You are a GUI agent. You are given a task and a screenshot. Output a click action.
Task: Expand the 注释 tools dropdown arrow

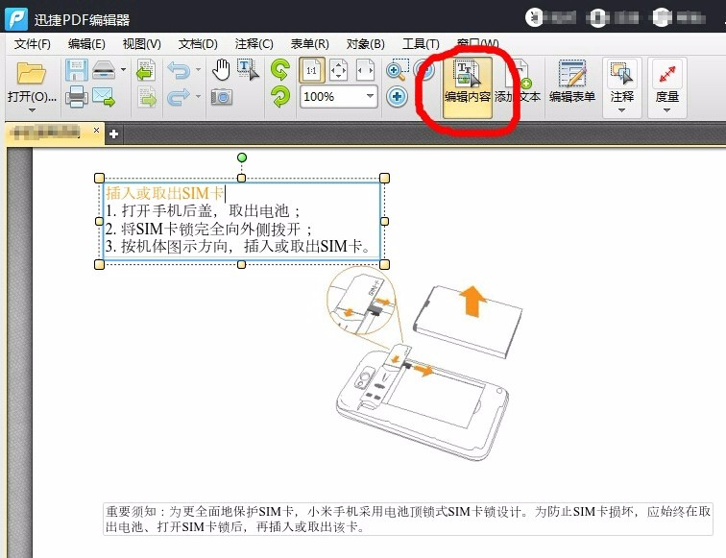pos(622,110)
